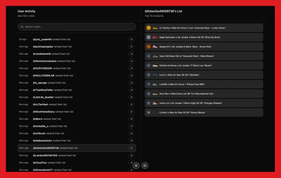Open circle icon beside @pointspergabe row
281x178 pixels.
coord(131,47)
